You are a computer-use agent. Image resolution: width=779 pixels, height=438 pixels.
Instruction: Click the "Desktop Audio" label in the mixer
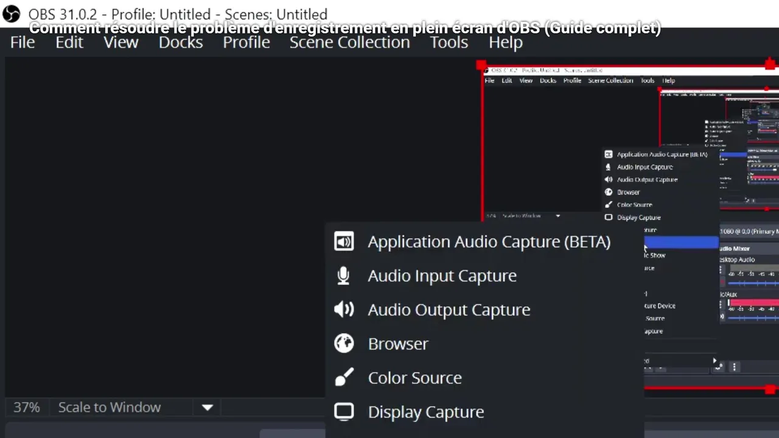[x=737, y=260]
